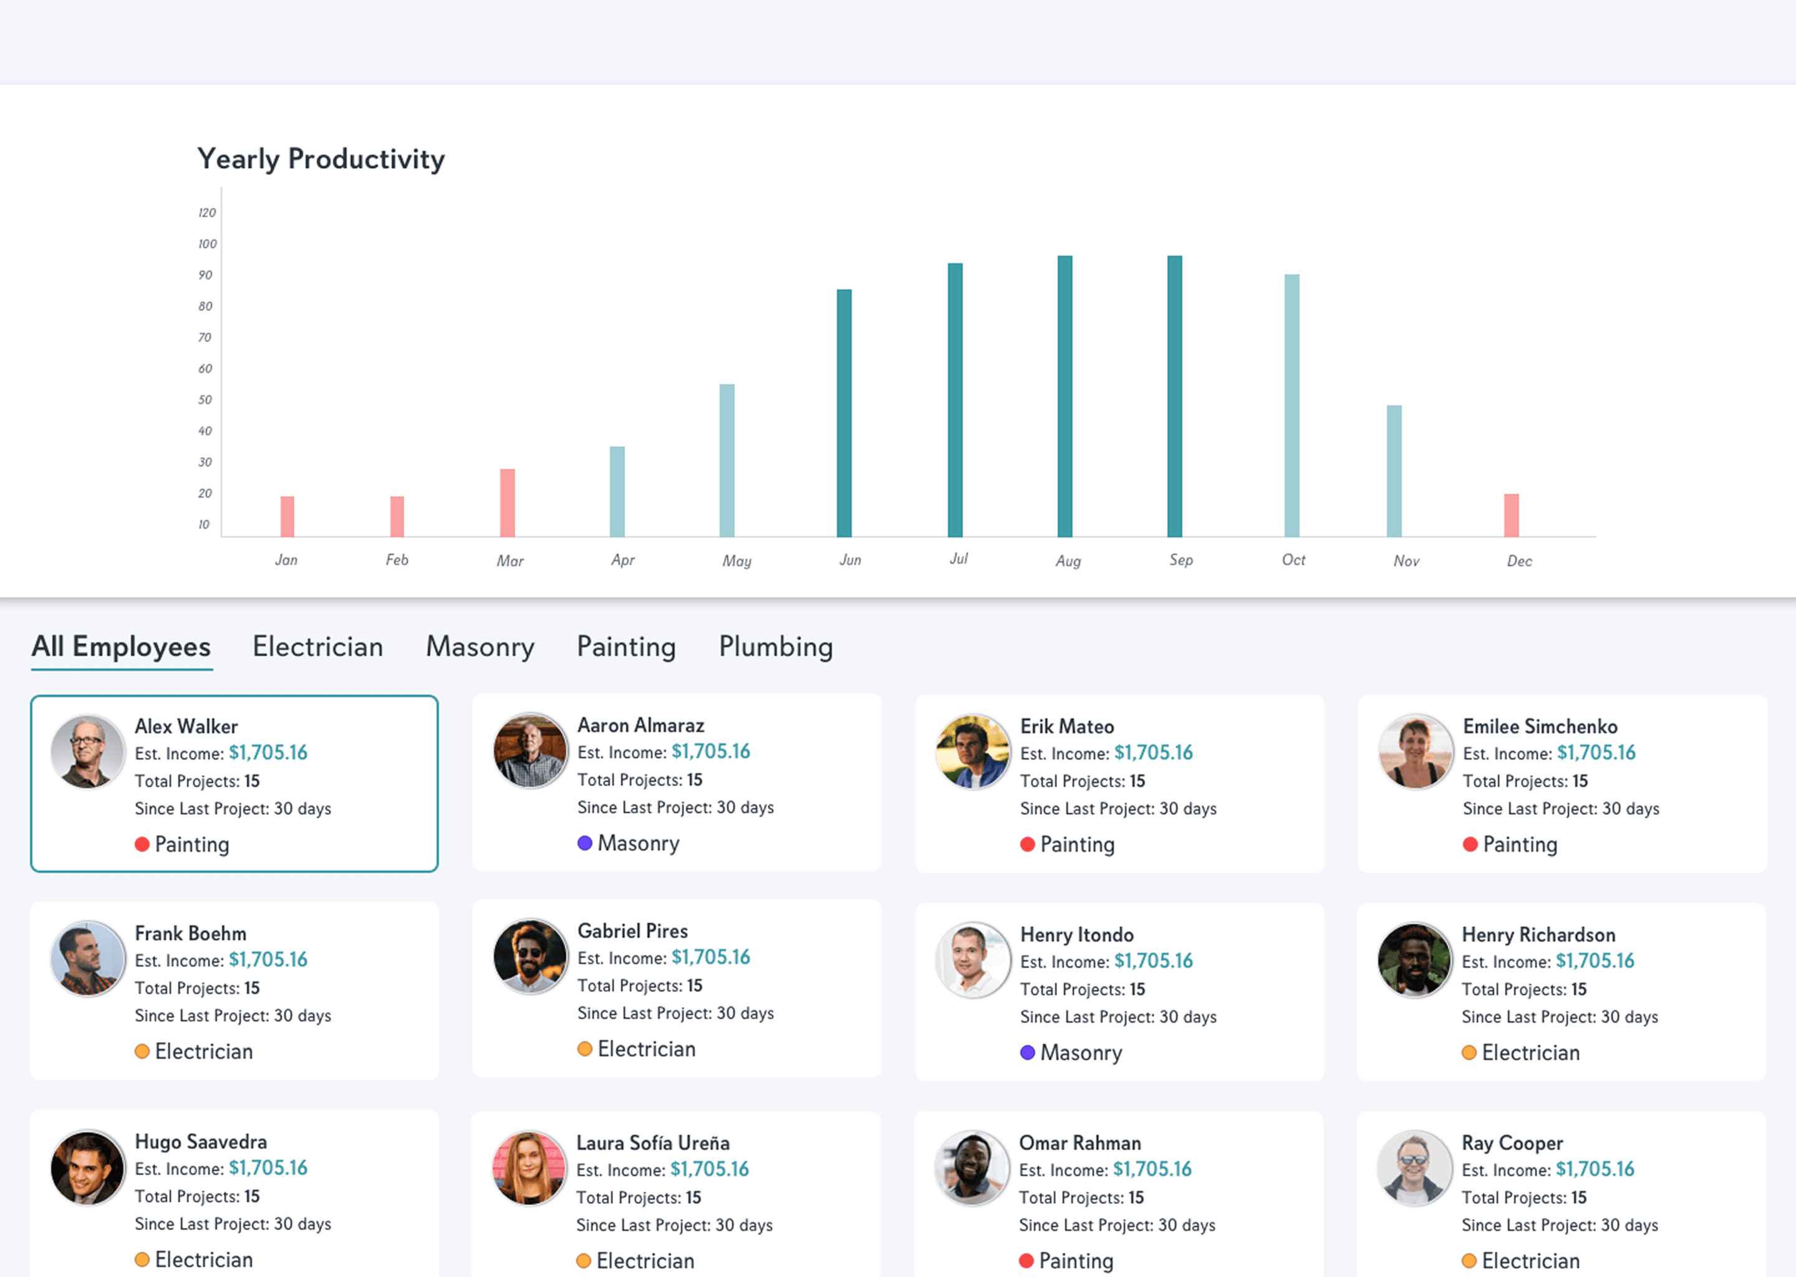Click Electrician label on Hugo Saavedra card
The width and height of the screenshot is (1796, 1277).
[204, 1260]
